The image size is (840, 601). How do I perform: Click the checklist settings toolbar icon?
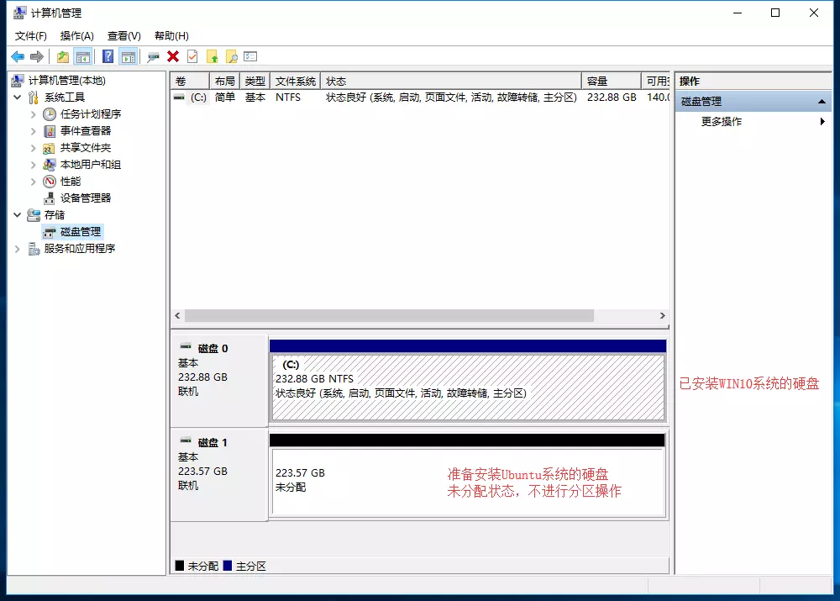tap(250, 57)
